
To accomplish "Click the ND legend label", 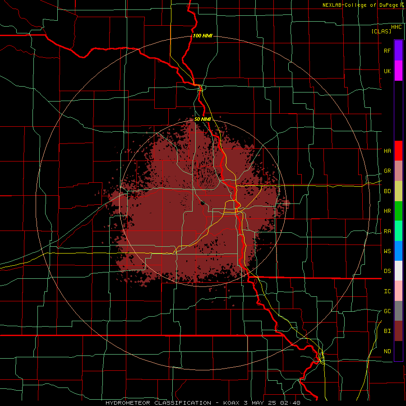I will tap(387, 351).
